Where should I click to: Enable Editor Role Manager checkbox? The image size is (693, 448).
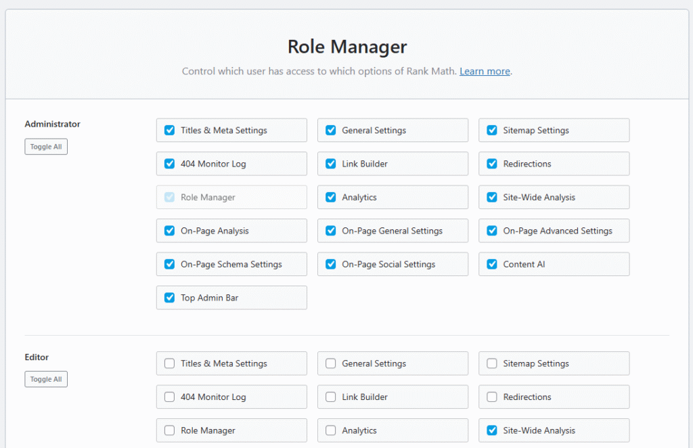pyautogui.click(x=170, y=430)
